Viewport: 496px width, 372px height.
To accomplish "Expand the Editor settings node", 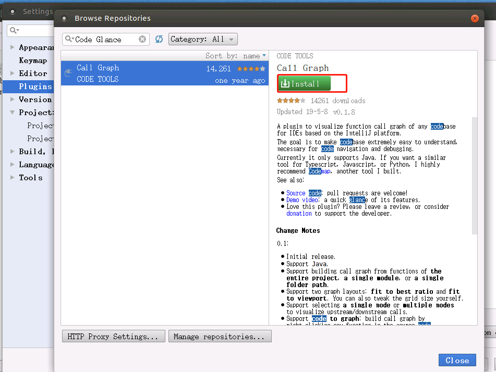I will click(13, 73).
